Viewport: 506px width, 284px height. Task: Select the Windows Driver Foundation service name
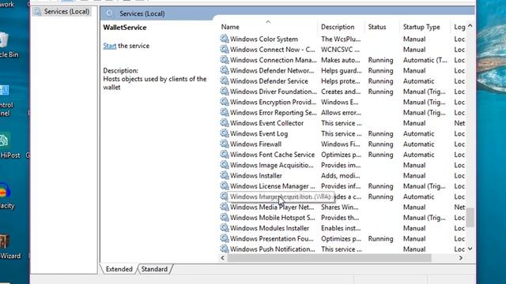(274, 92)
